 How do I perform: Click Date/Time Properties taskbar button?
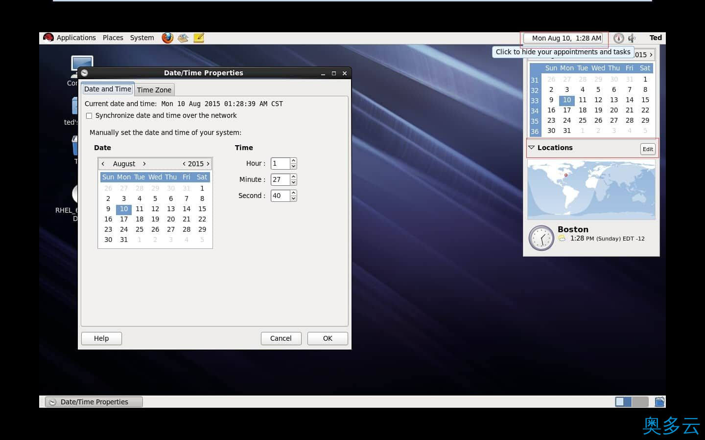point(94,402)
